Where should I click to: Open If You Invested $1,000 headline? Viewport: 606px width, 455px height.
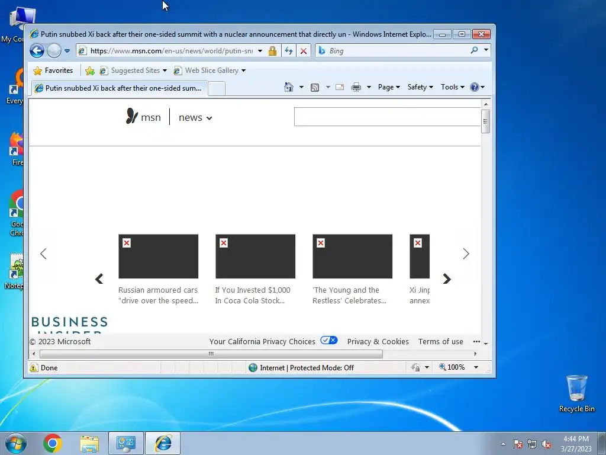(x=253, y=295)
